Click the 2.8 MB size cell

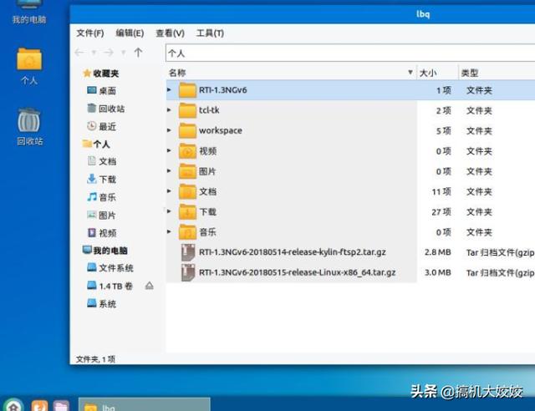438,252
